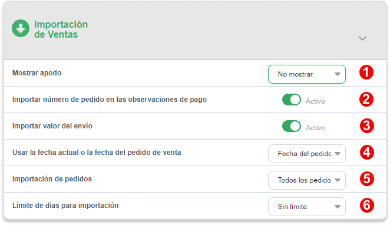Click the Mostrar apodo label

click(x=37, y=73)
